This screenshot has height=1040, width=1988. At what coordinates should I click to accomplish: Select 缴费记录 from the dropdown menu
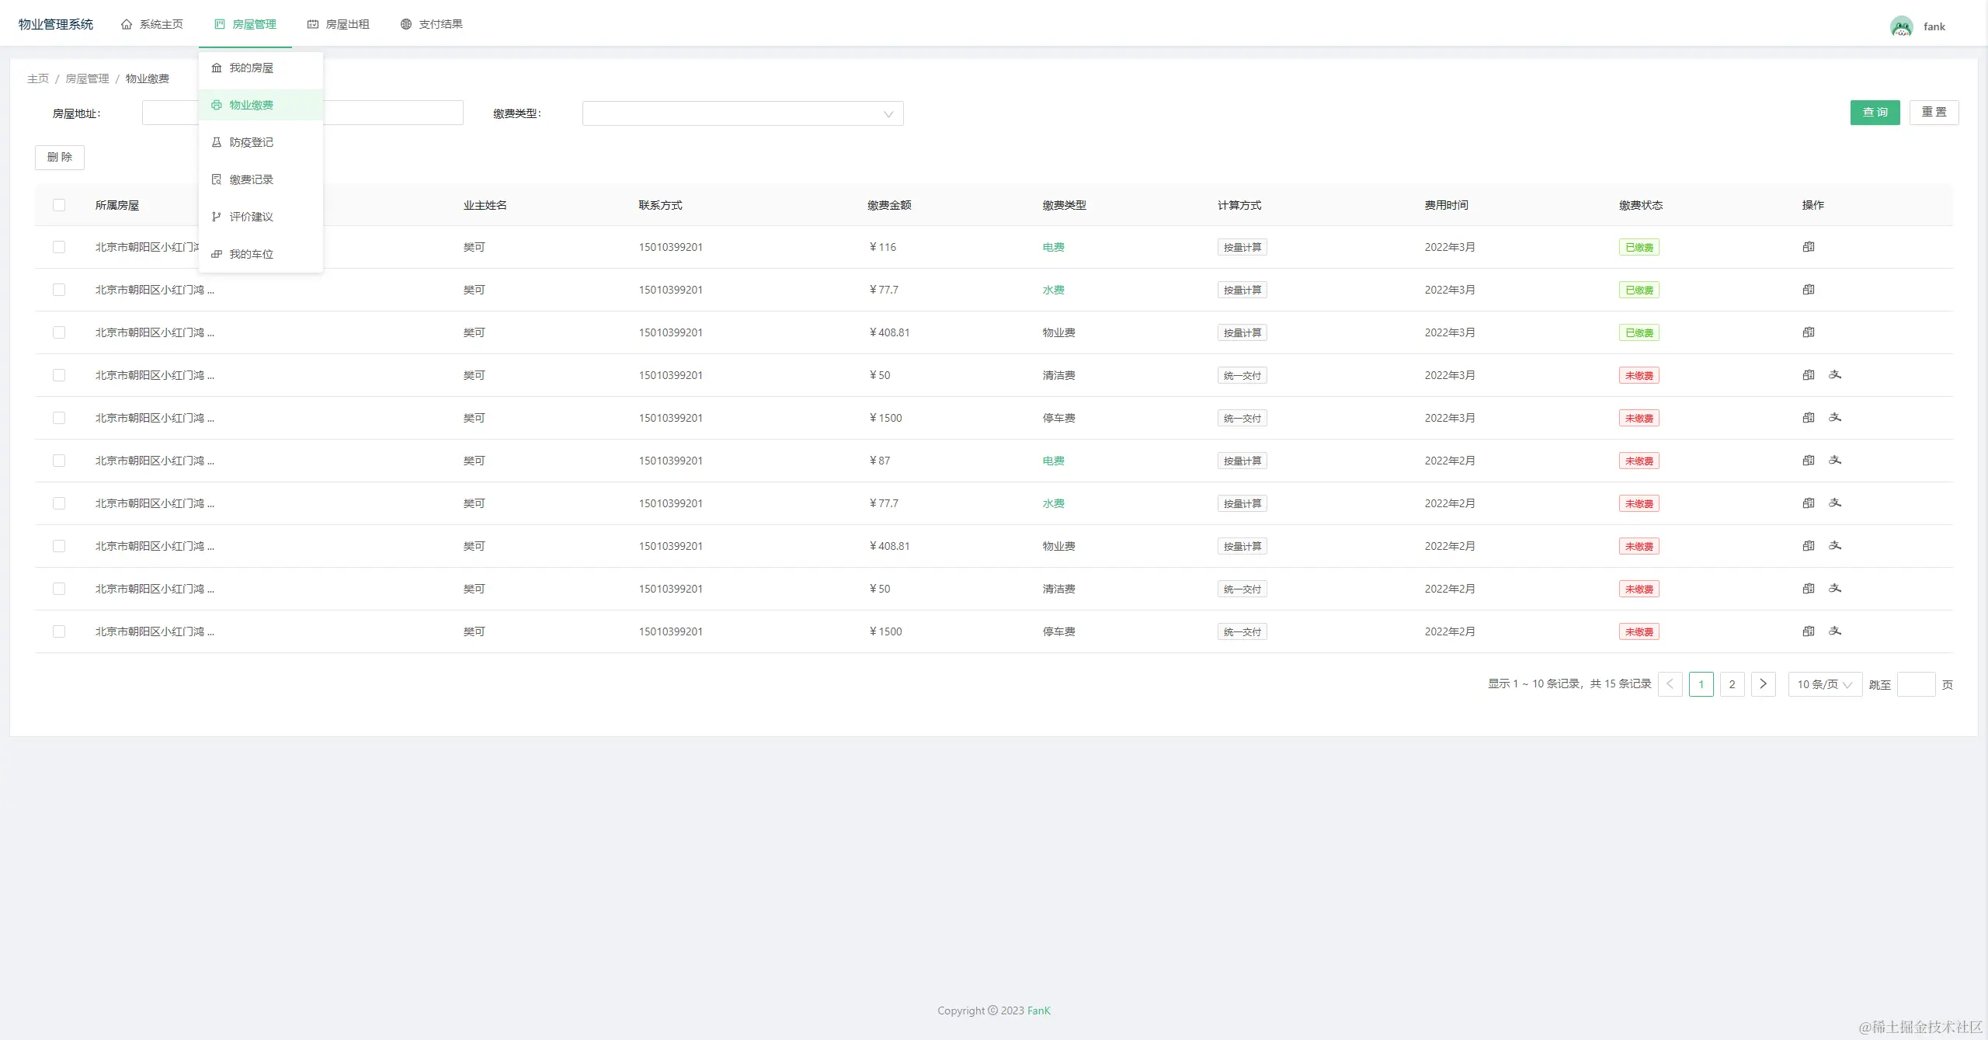tap(251, 179)
